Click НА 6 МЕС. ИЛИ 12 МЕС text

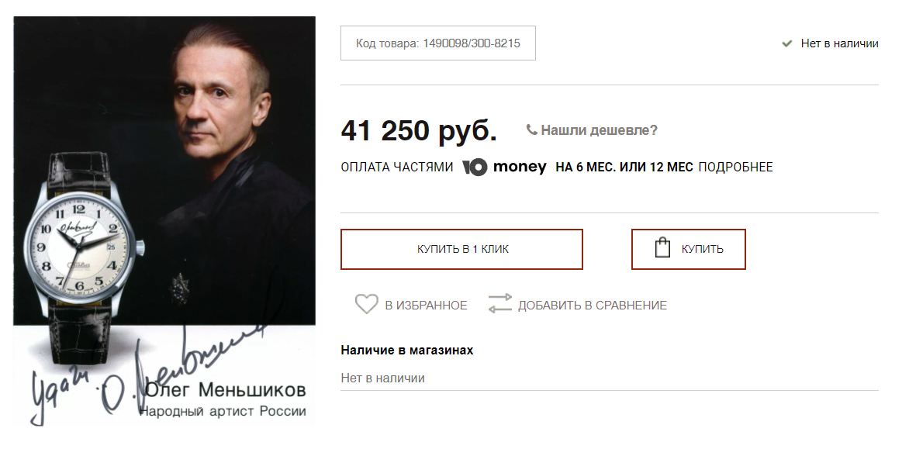(624, 167)
